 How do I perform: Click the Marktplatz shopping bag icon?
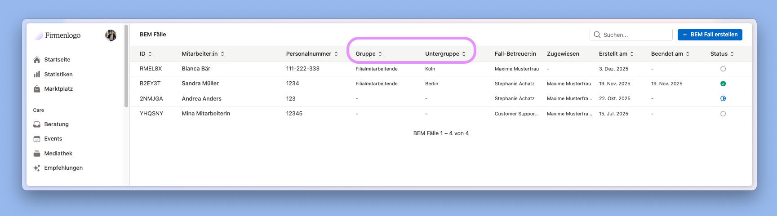[x=37, y=89]
